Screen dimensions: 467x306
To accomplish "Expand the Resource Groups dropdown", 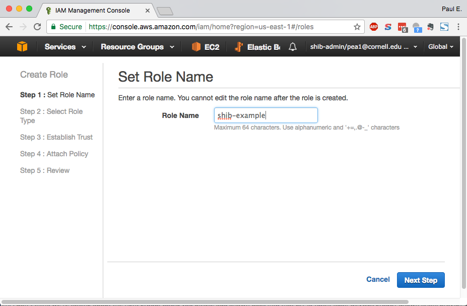I will 138,47.
